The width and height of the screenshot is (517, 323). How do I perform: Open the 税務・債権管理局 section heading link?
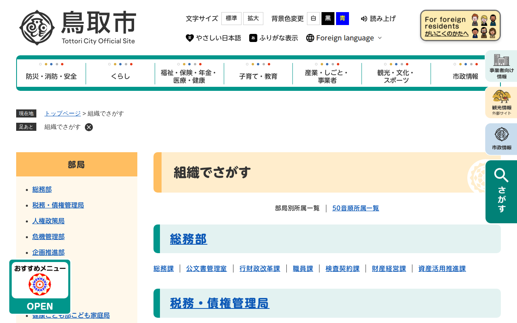220,303
